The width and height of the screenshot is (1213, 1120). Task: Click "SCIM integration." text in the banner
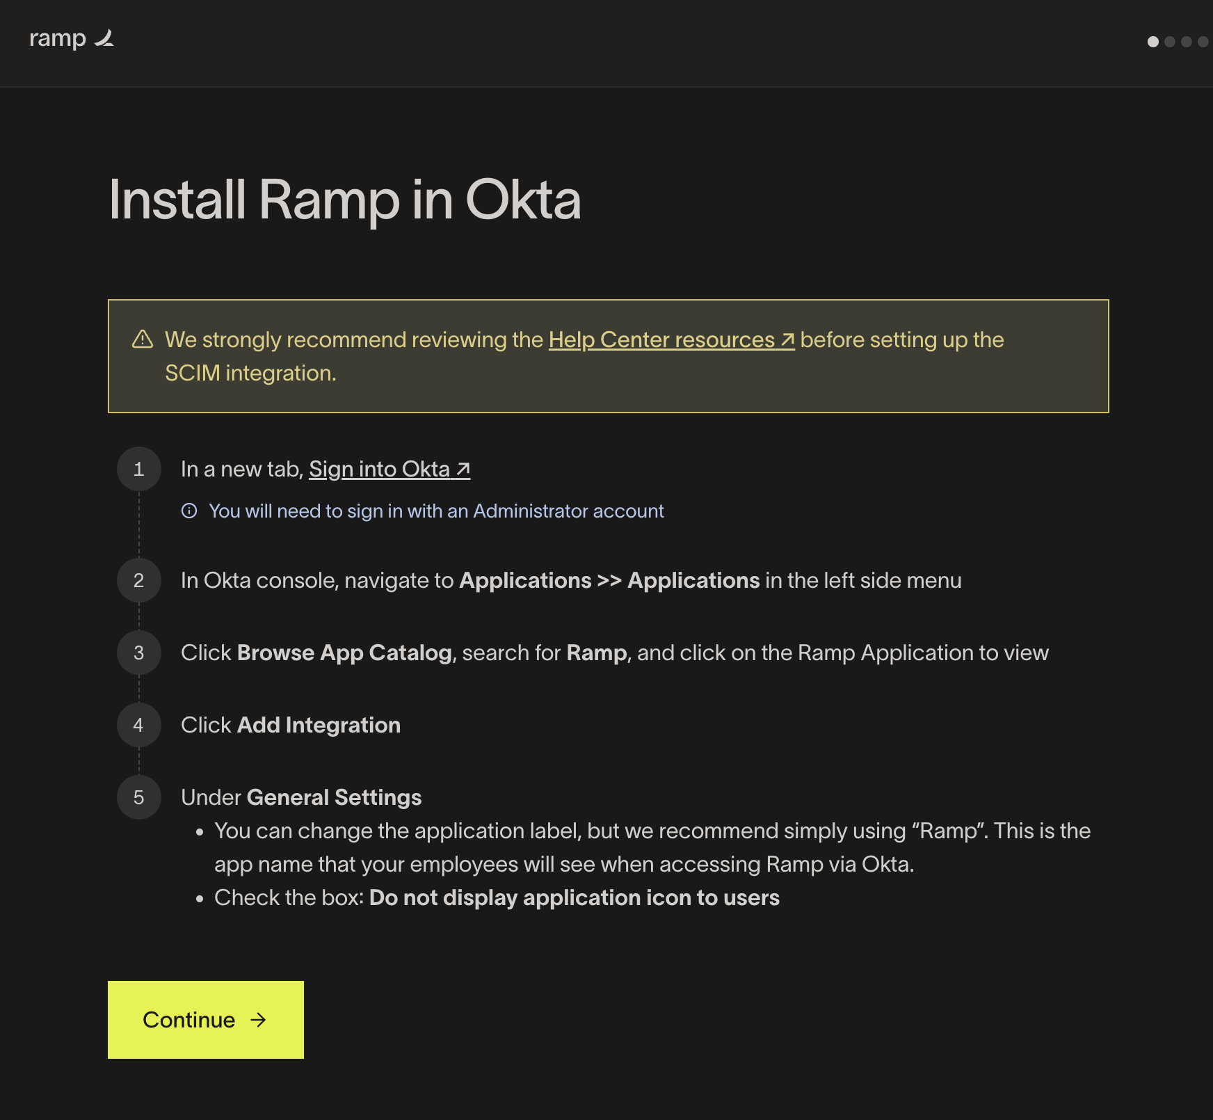250,373
